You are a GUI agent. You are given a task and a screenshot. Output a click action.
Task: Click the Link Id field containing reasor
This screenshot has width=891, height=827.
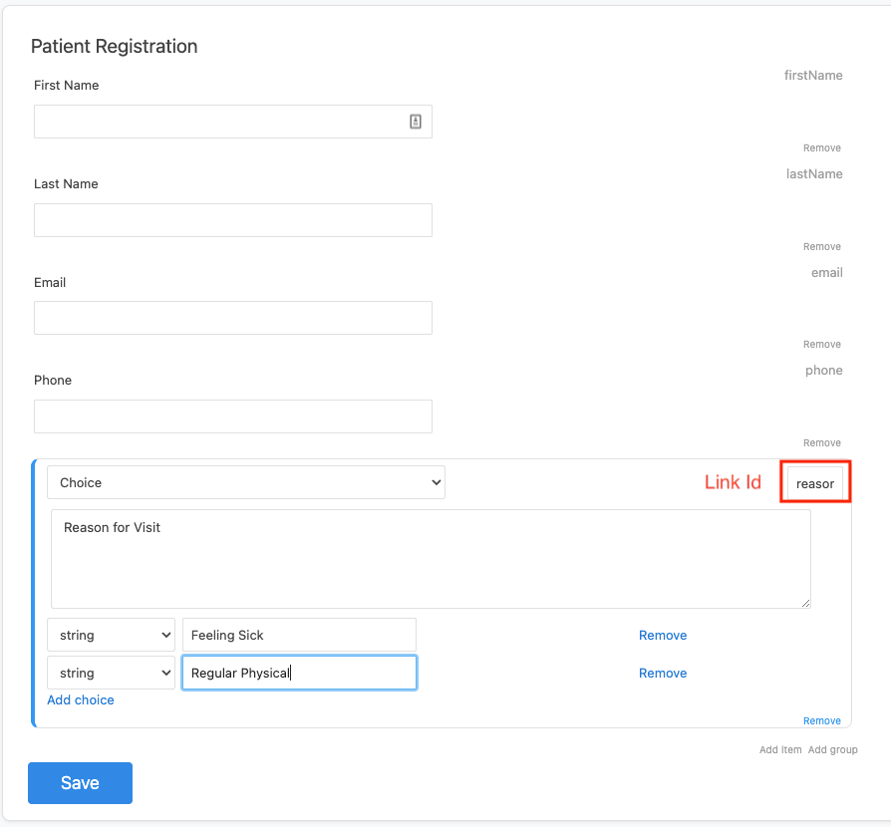pos(815,482)
